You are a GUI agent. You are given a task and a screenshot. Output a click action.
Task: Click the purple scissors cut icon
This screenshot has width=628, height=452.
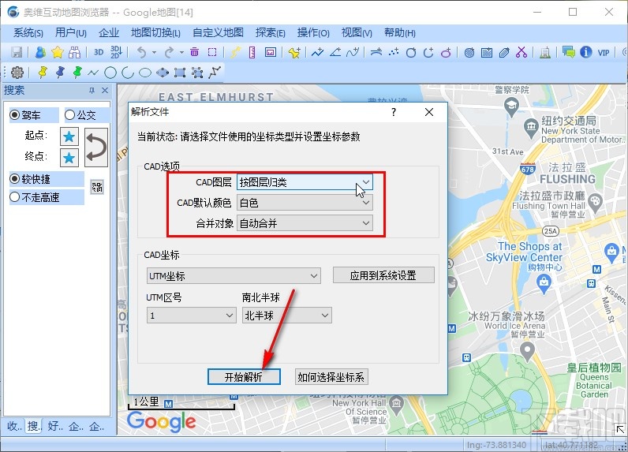[x=521, y=52]
